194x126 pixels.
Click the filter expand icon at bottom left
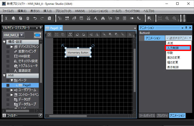coord(40,115)
